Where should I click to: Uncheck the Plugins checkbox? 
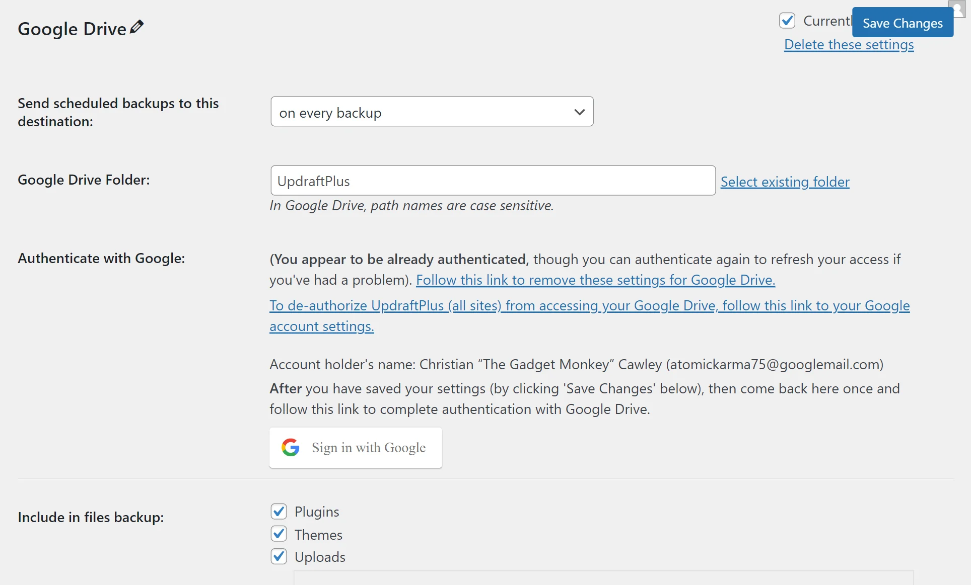pos(279,512)
